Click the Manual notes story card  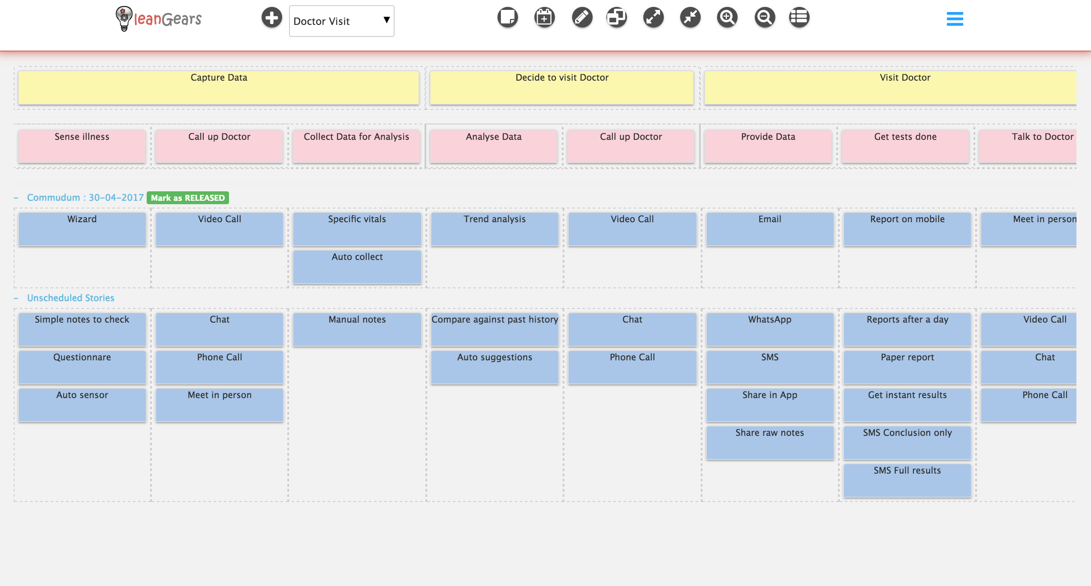click(357, 329)
